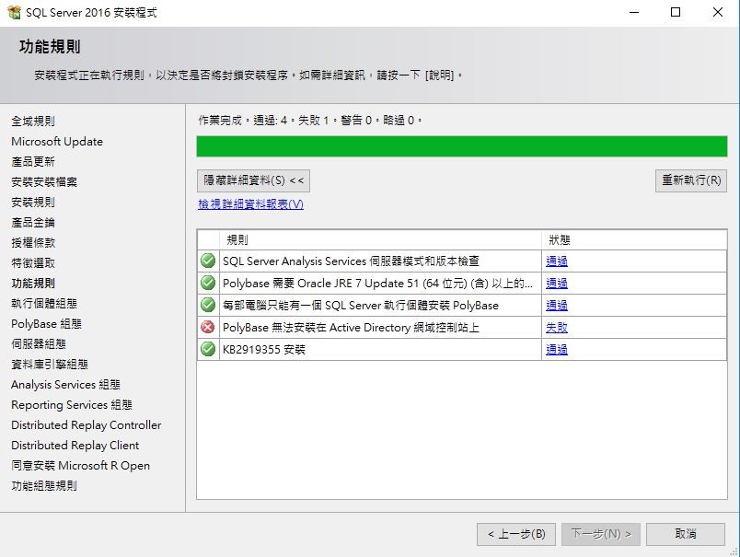740x557 pixels.
Task: Click the green progress bar
Action: point(461,146)
